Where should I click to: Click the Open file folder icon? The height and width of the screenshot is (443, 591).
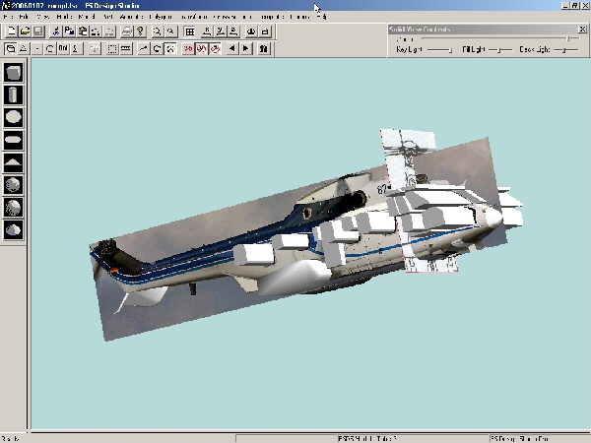point(24,32)
